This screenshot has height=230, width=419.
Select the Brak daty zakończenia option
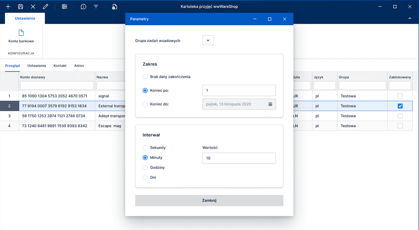(x=145, y=77)
